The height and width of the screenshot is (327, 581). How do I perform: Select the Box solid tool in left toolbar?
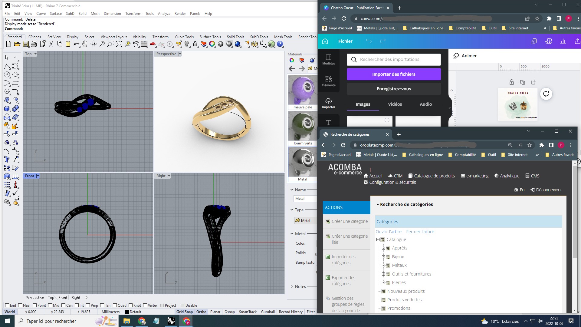tap(7, 108)
